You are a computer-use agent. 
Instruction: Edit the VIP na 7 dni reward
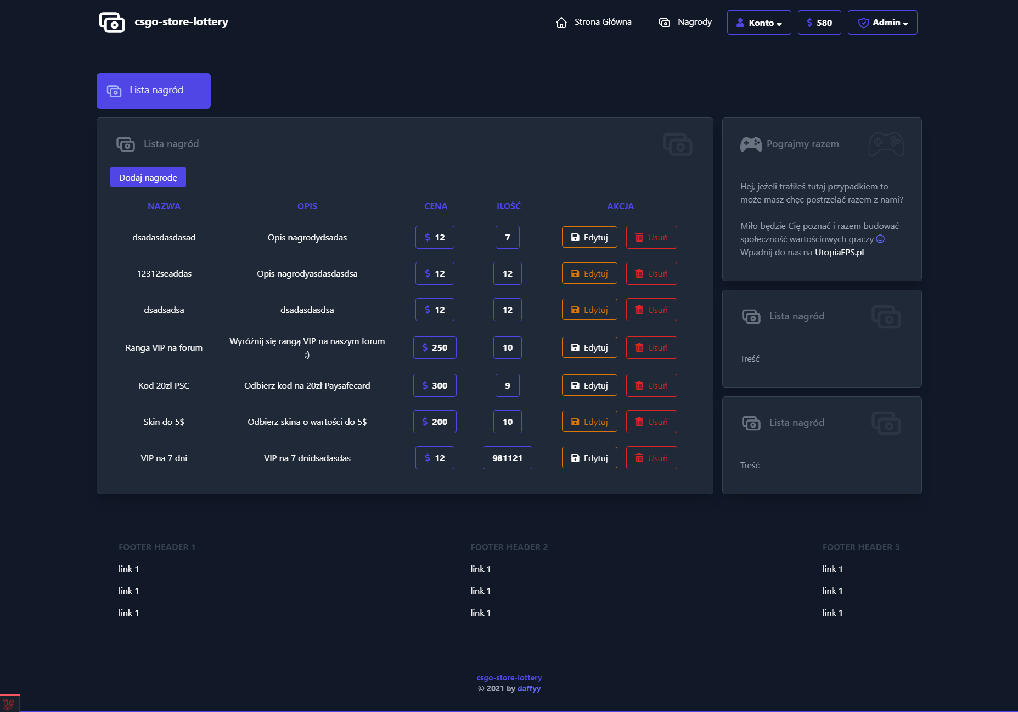589,458
